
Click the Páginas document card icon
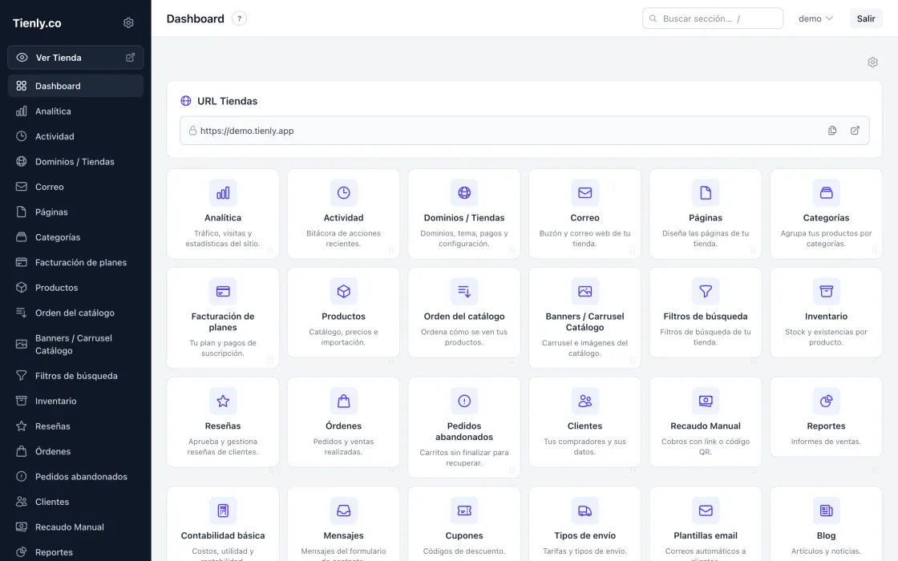click(x=706, y=193)
